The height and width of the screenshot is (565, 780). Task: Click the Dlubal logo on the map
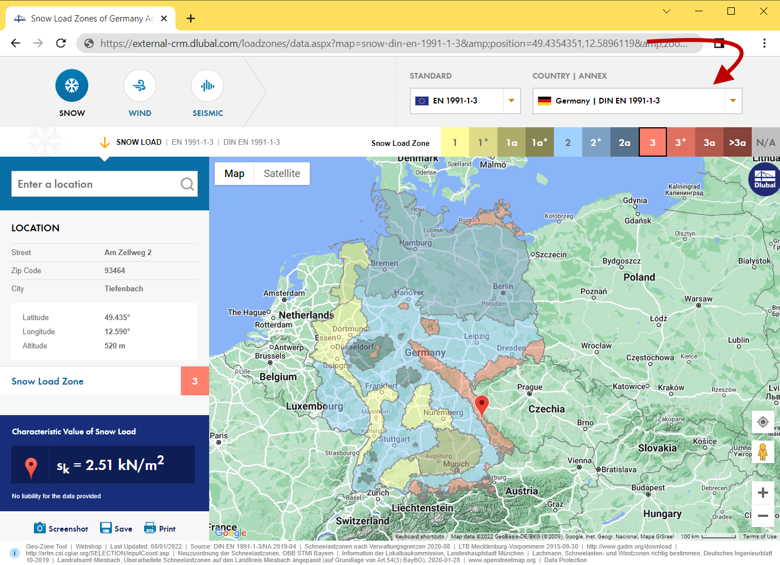coord(764,179)
